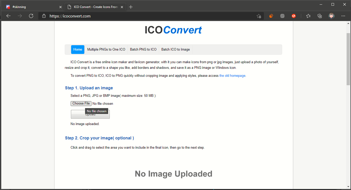Image resolution: width=351 pixels, height=190 pixels.
Task: Open the gray extension icon in toolbar
Action: 282,16
